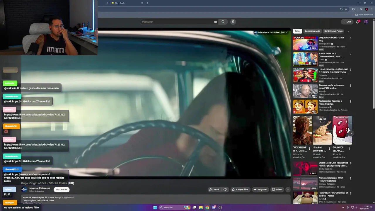
Task: Open the Ouija Trailer 2 (HD) card link
Action: point(271,32)
